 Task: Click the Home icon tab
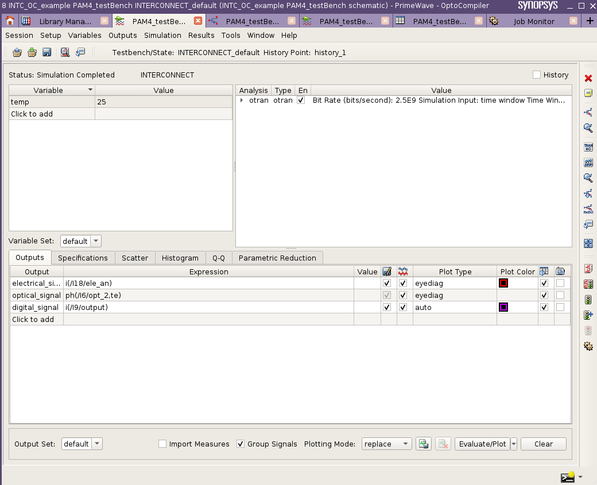pos(10,21)
